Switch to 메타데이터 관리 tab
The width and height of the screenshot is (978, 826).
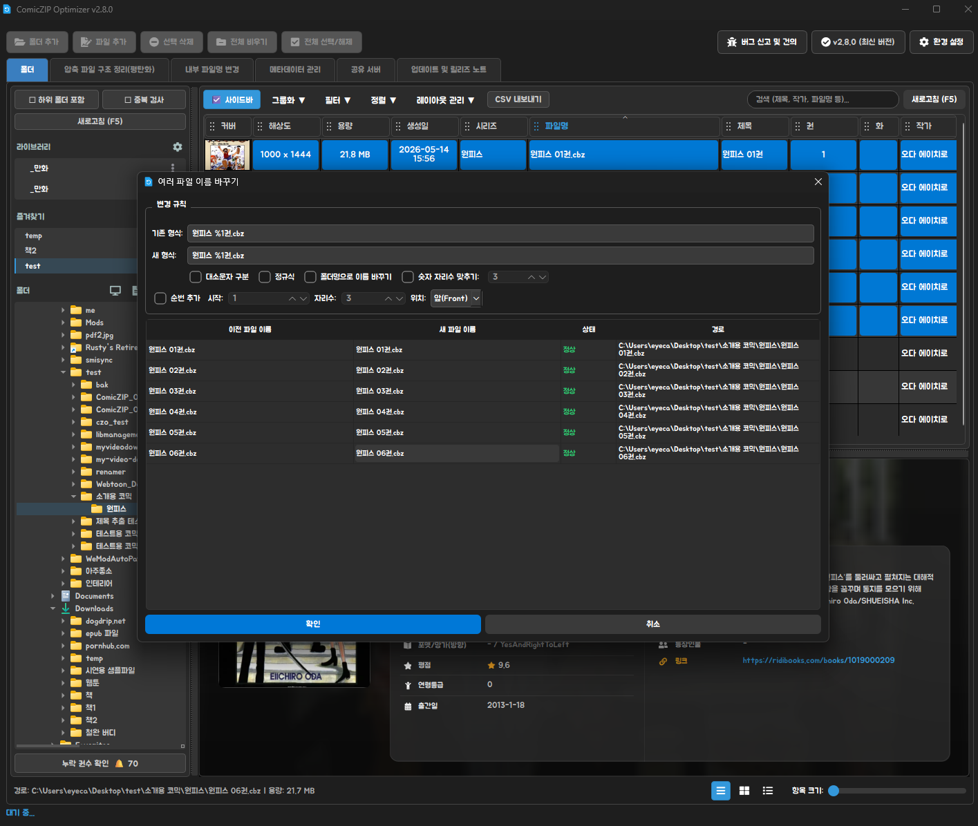pyautogui.click(x=295, y=70)
